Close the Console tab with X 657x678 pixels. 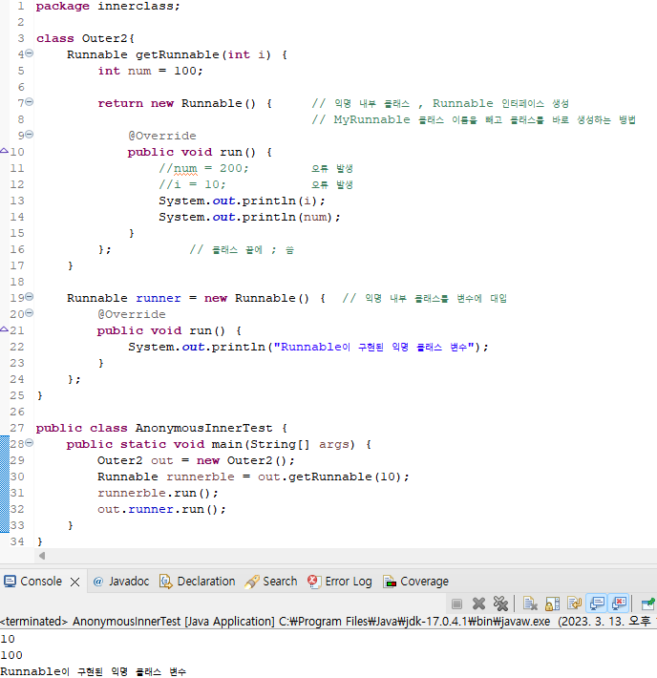coord(74,582)
